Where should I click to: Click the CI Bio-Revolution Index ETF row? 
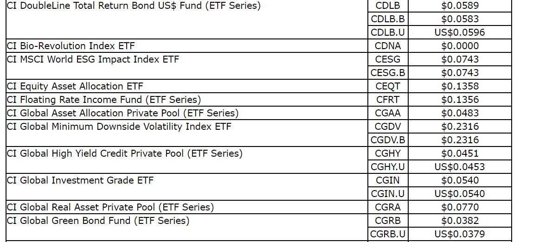(x=71, y=46)
